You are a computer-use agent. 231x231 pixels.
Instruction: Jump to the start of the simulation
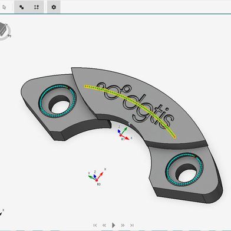pos(95,225)
